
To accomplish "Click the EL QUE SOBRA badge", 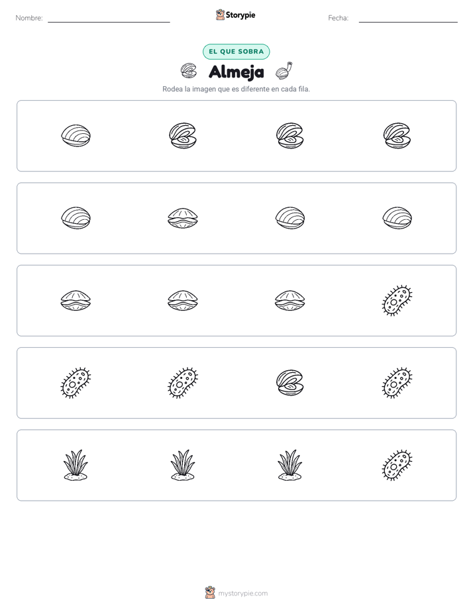I will pyautogui.click(x=236, y=52).
